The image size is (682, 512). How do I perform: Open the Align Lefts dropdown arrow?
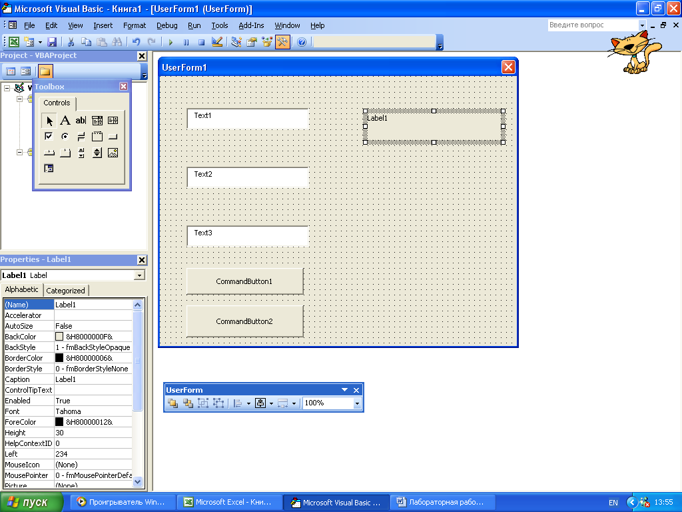[249, 403]
